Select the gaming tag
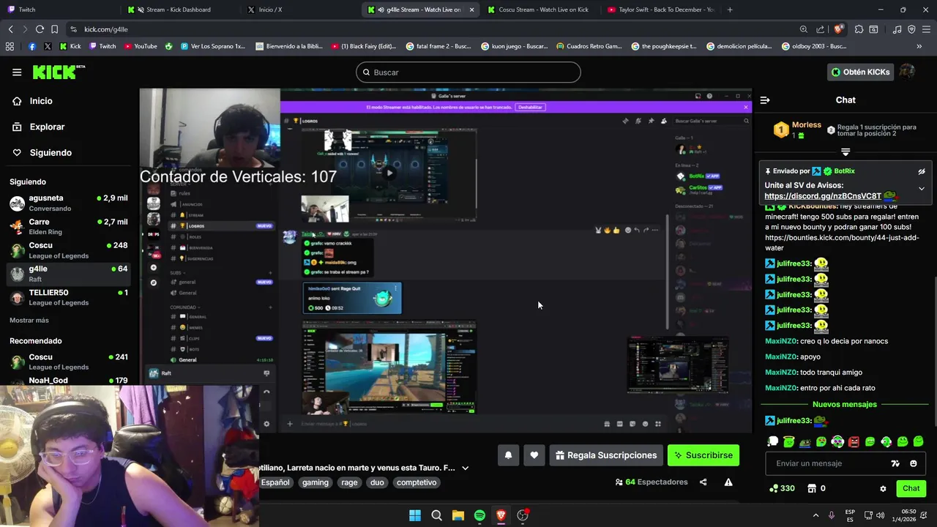 click(x=316, y=482)
